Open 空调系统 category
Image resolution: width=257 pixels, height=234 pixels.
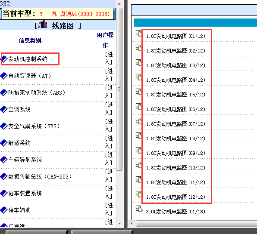[19, 109]
